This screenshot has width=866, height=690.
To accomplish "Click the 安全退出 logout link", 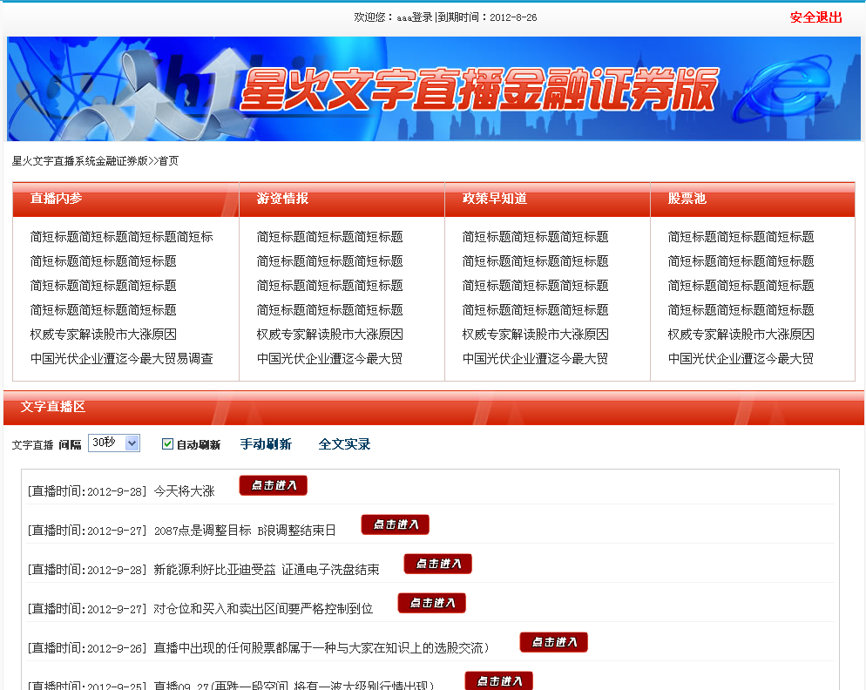I will (x=815, y=17).
